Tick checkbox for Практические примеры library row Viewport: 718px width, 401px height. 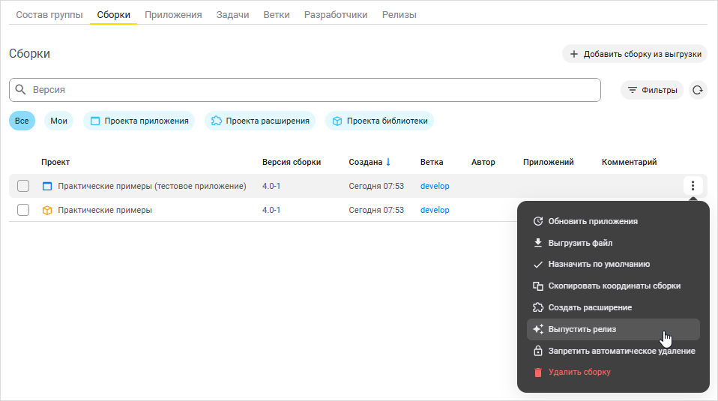pyautogui.click(x=23, y=210)
